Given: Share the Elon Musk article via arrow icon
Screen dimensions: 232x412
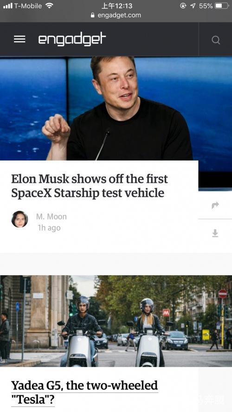Looking at the screenshot, I should click(x=215, y=205).
